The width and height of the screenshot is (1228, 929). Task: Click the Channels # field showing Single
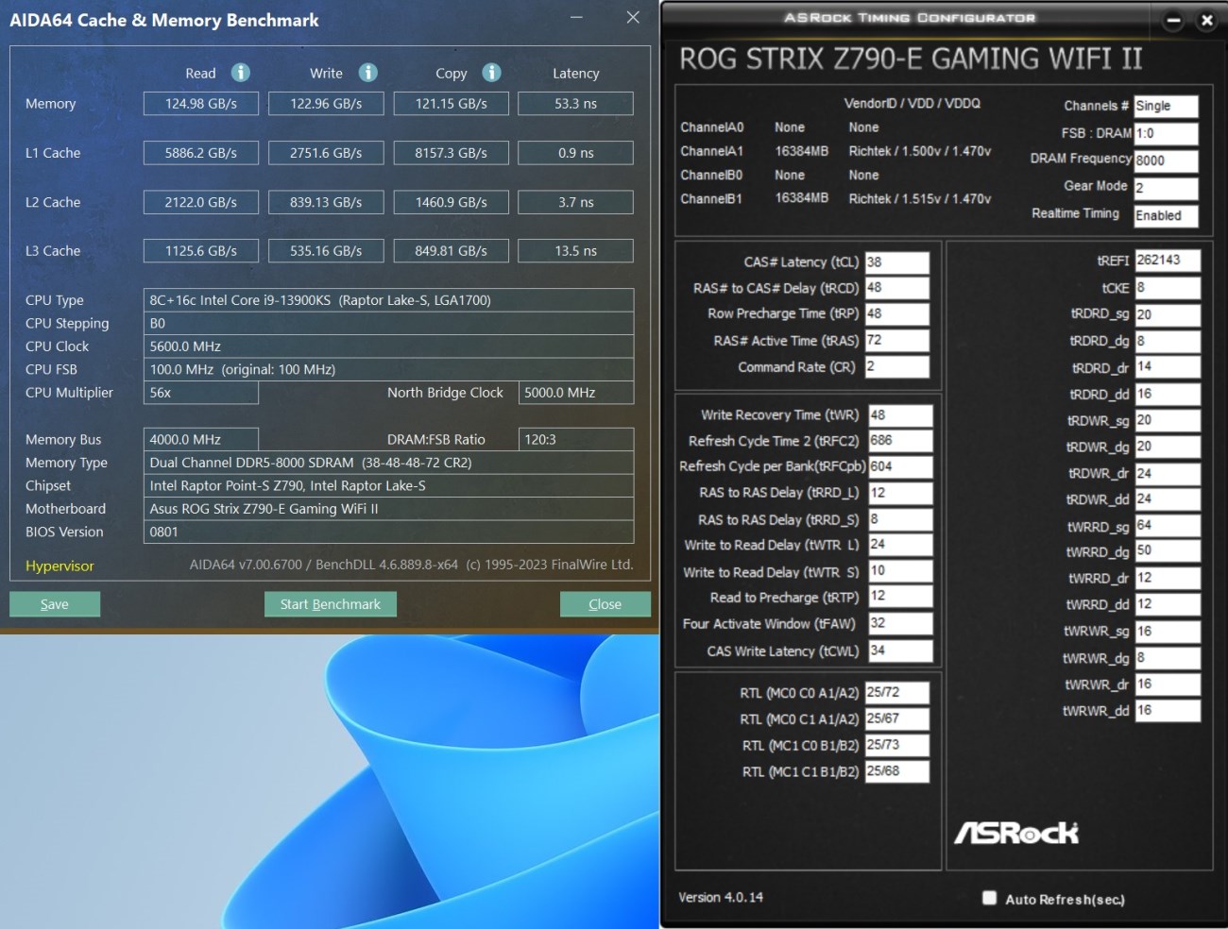(1166, 106)
